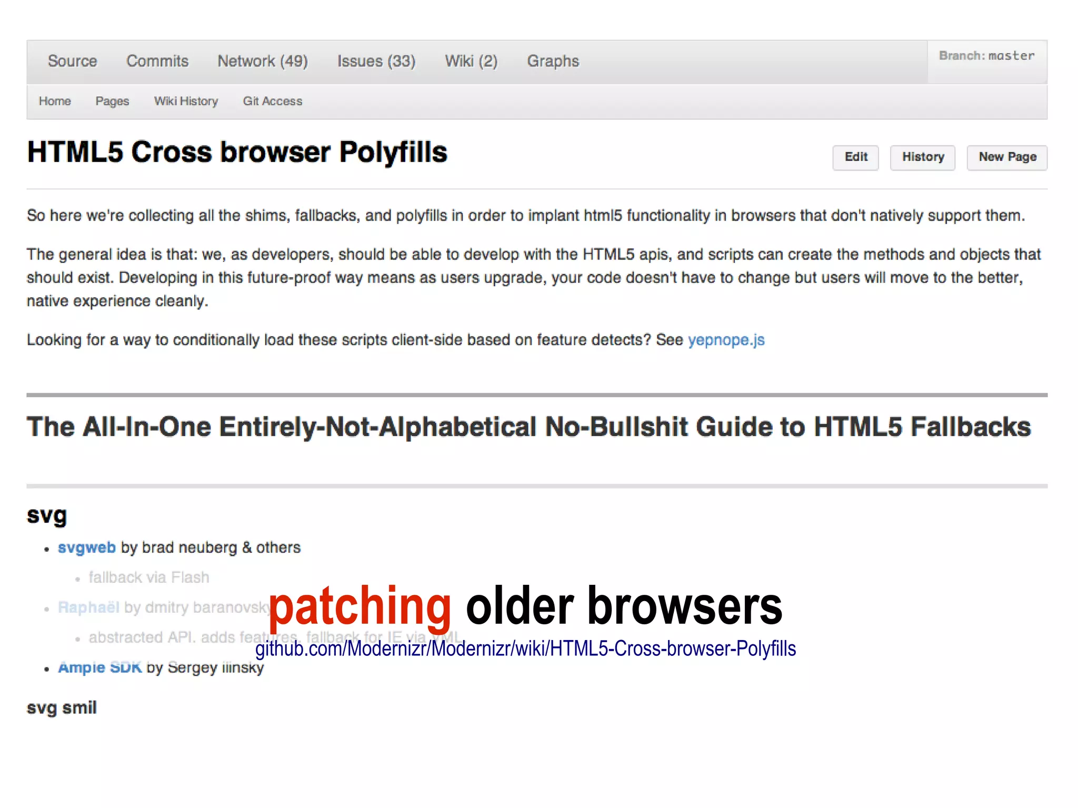The height and width of the screenshot is (808, 1078).
Task: Click the 'So here we're collecting' paragraph
Action: 526,216
